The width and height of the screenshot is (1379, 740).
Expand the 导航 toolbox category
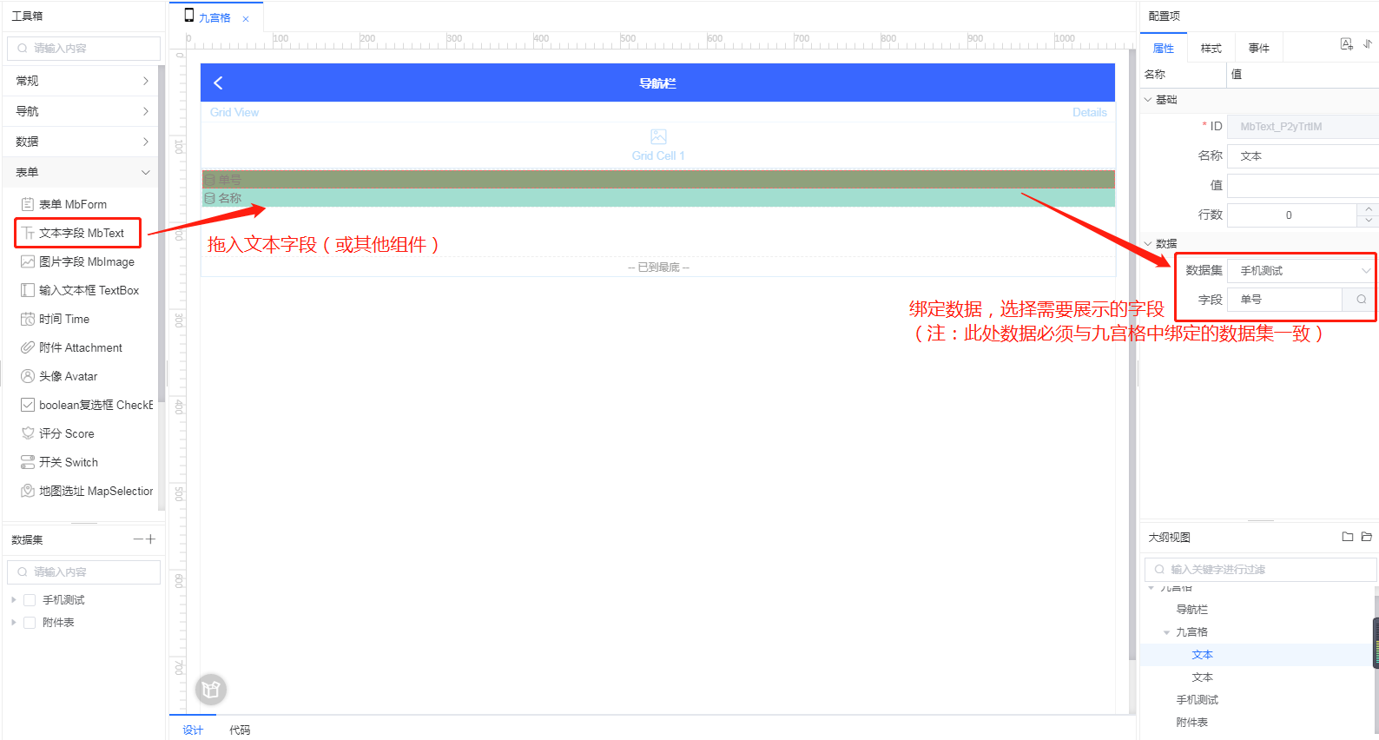point(82,111)
